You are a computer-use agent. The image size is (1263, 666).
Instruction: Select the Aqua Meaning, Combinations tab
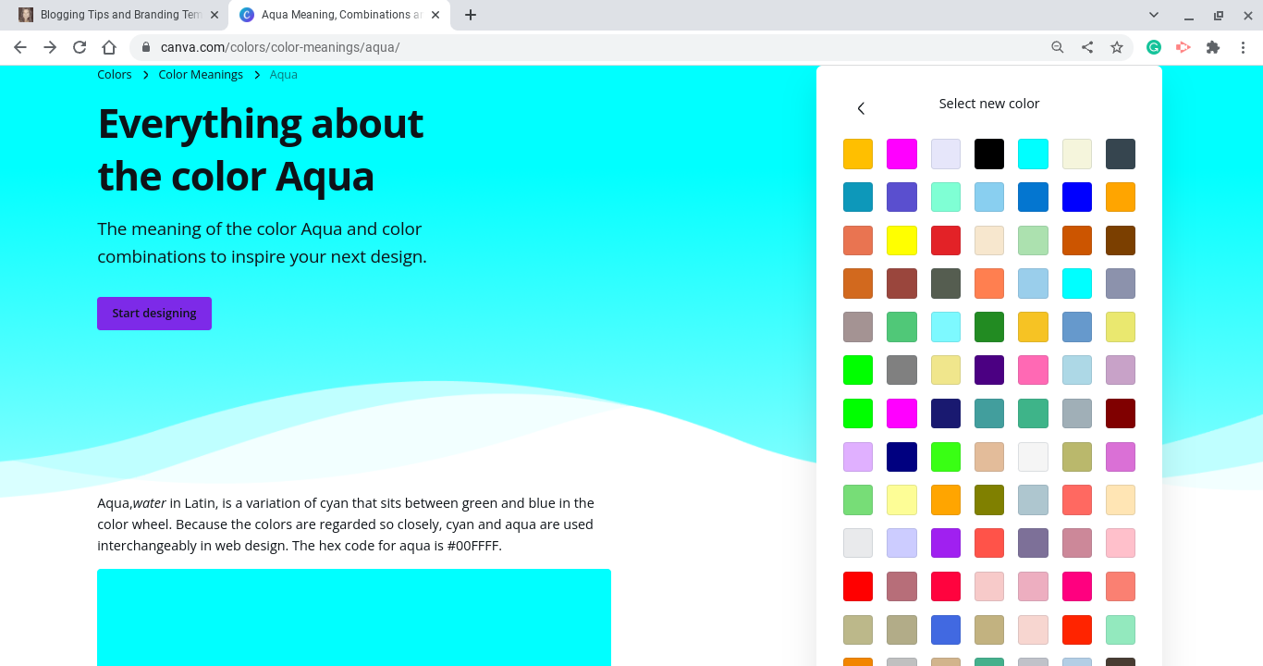point(339,15)
